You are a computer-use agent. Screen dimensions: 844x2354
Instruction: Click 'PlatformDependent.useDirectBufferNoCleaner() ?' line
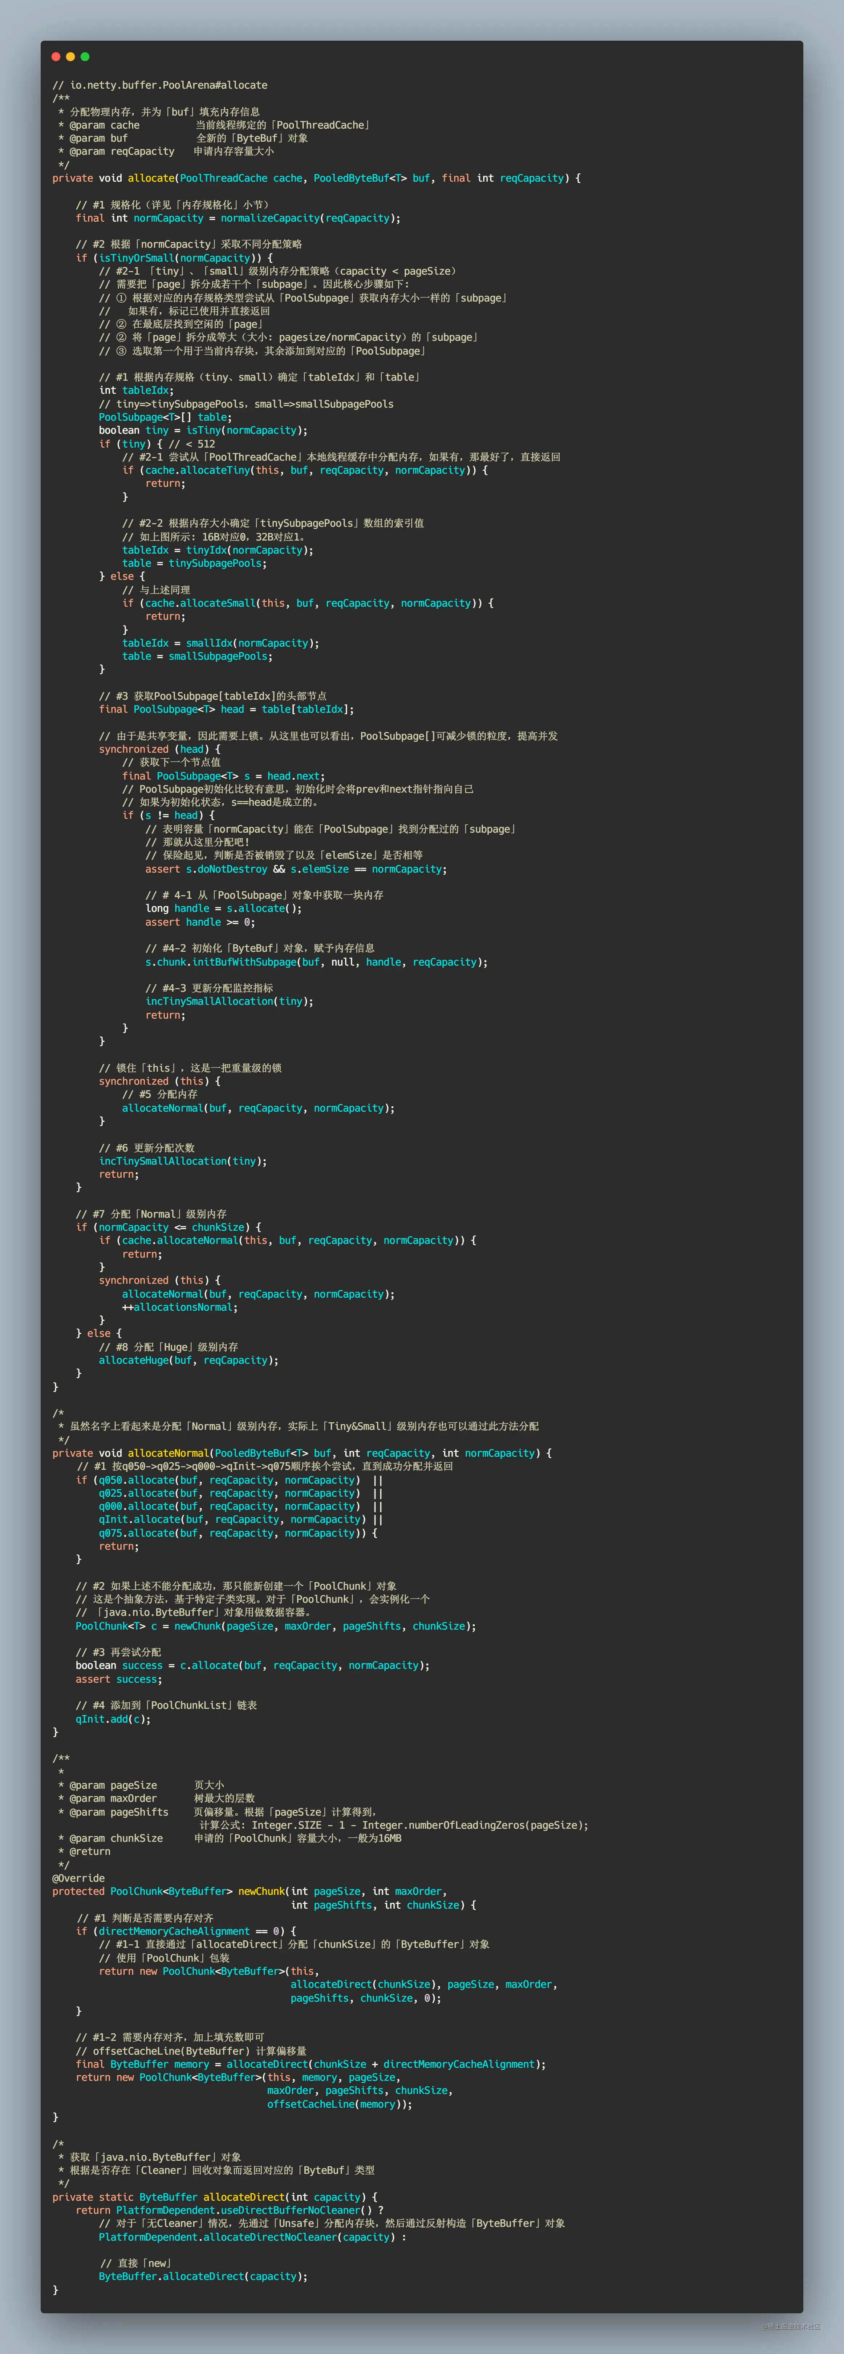pyautogui.click(x=229, y=2211)
